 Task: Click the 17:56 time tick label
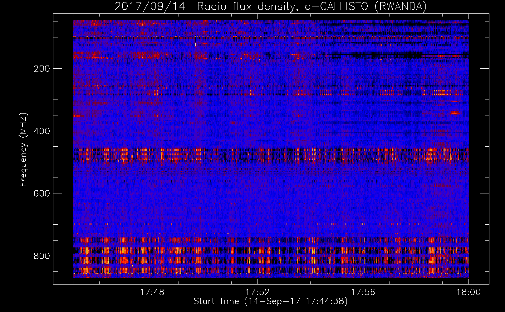pos(363,292)
